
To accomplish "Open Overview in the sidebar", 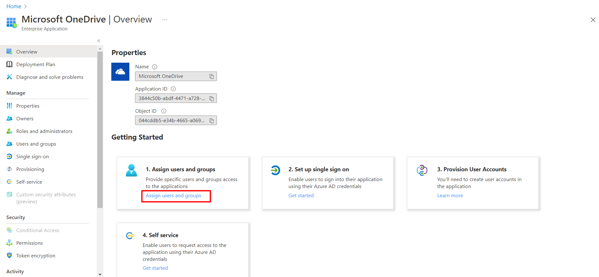I will tap(48, 51).
